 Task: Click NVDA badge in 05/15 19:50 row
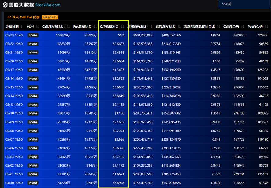pyautogui.click(x=33, y=87)
